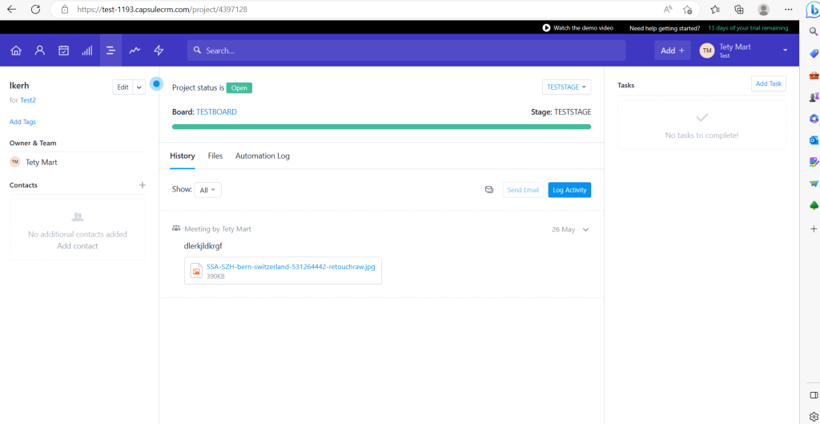Open the Test2 organisation link
820x424 pixels.
pos(28,100)
